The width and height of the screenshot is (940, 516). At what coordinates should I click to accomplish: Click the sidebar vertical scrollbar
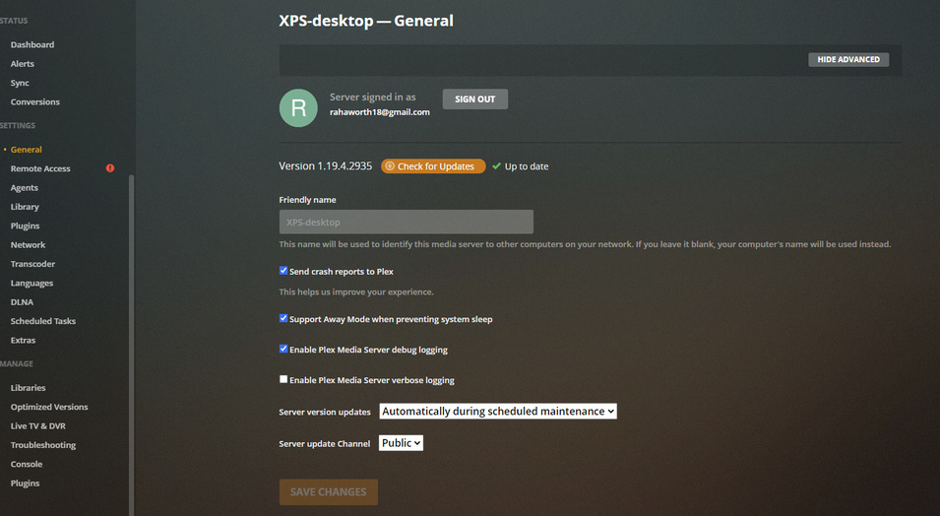click(131, 345)
